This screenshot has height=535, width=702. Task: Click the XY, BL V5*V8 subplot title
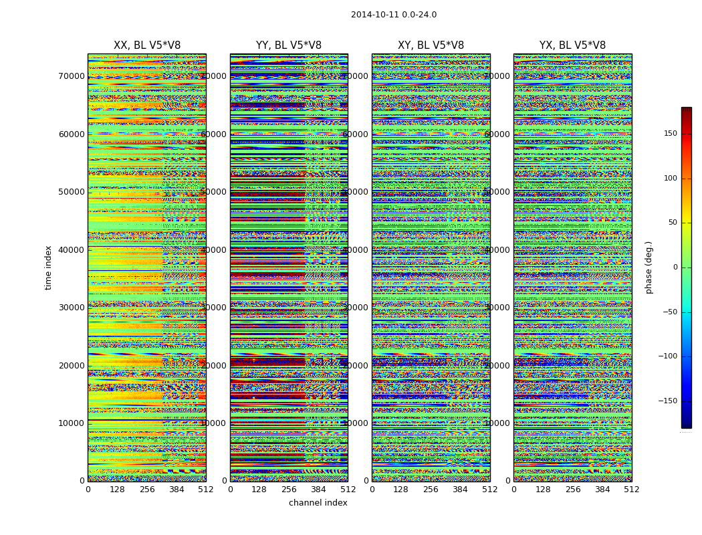(x=431, y=45)
